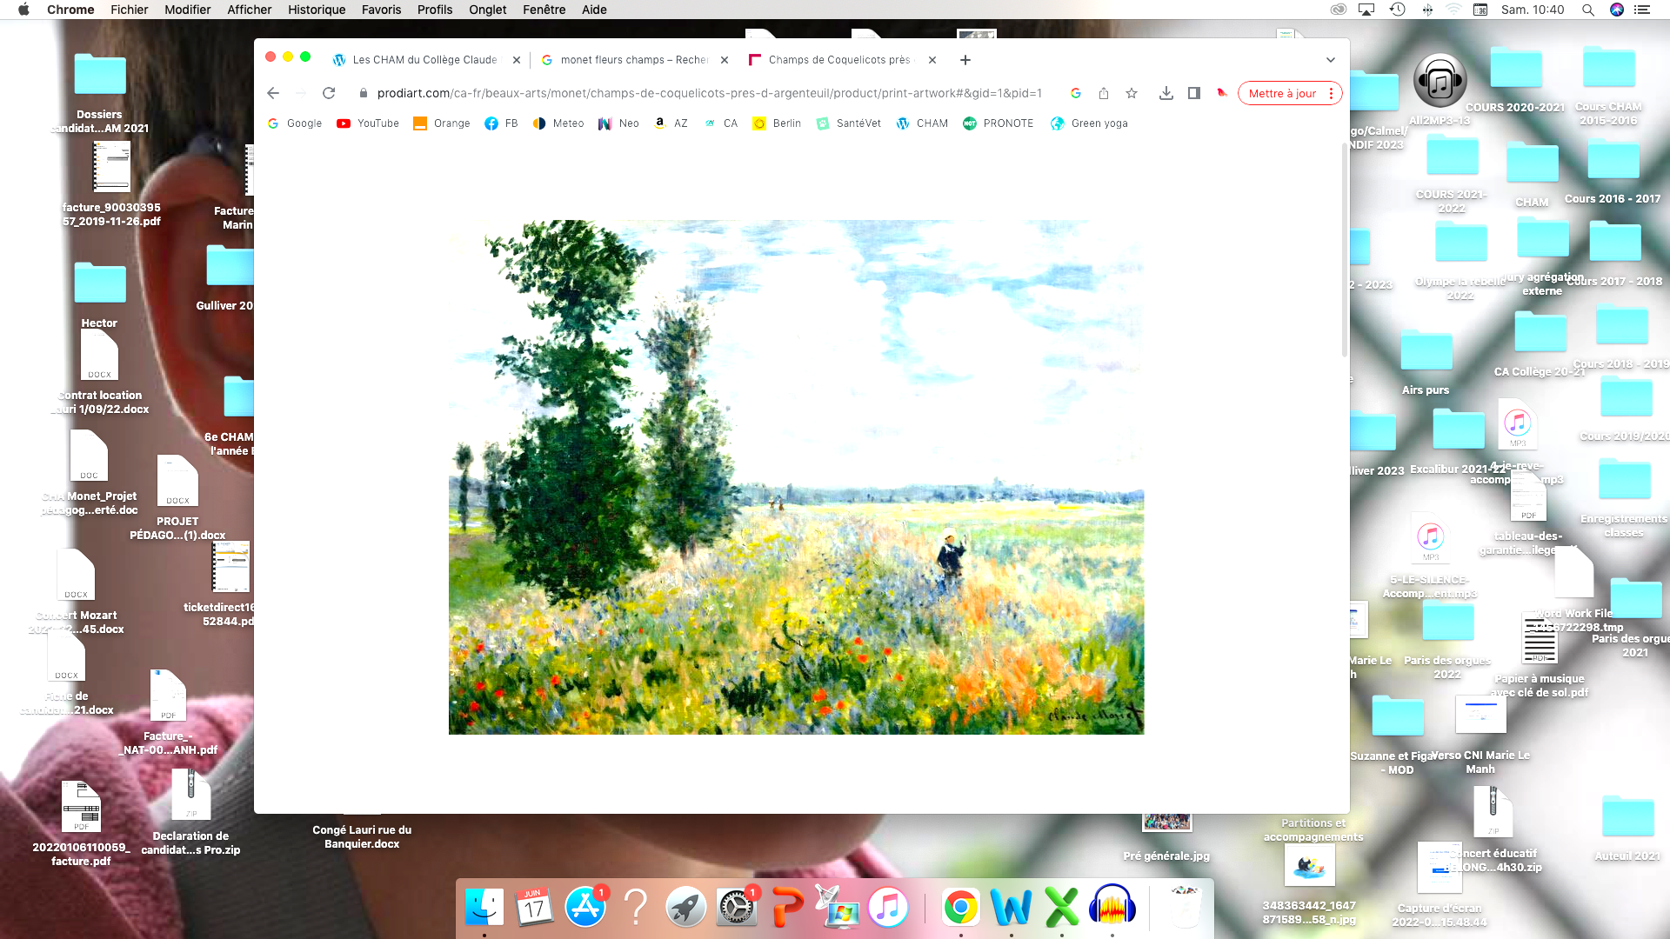Open the YouTube bookmark
Image resolution: width=1670 pixels, height=939 pixels.
(x=368, y=123)
